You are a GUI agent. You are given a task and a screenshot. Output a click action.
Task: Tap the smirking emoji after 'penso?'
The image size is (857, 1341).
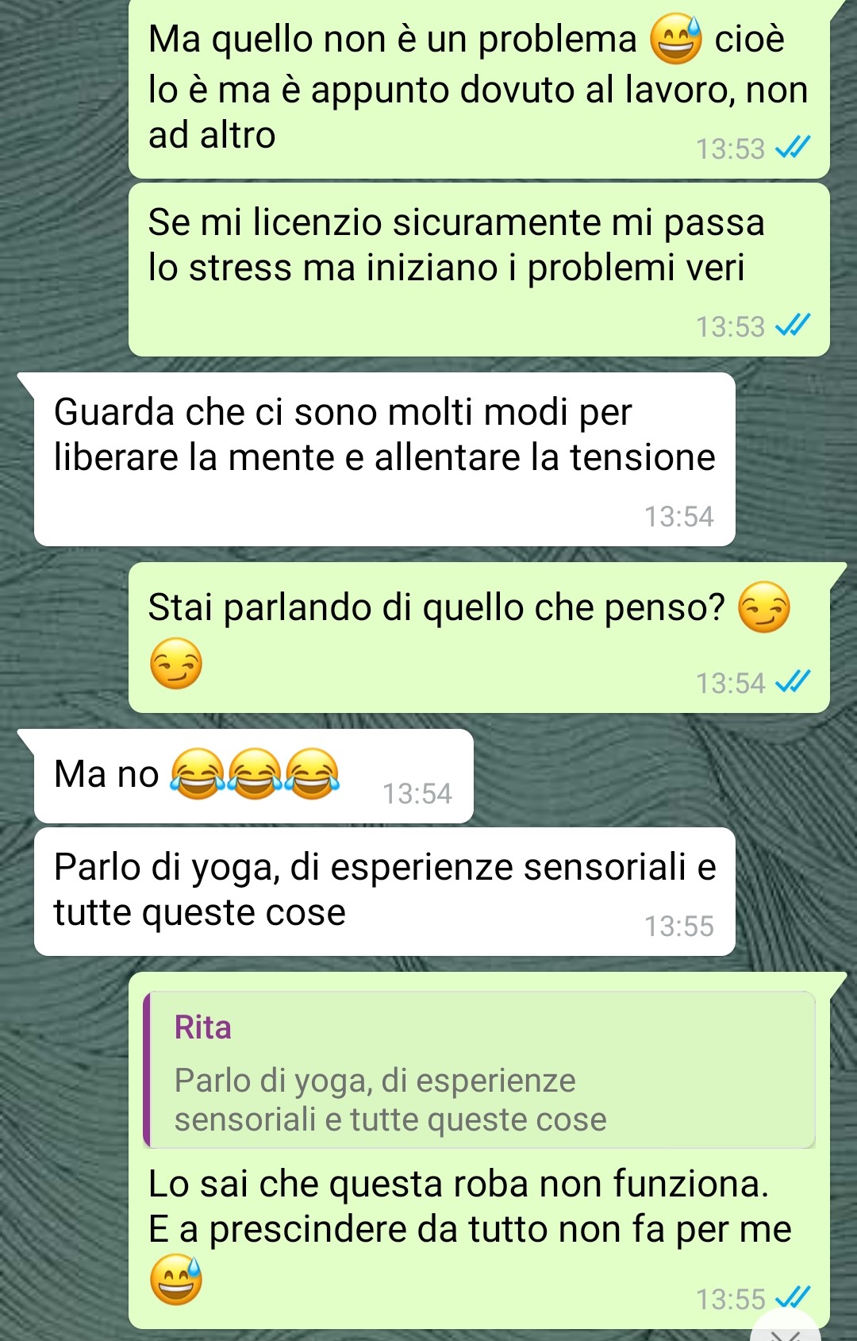pyautogui.click(x=764, y=607)
